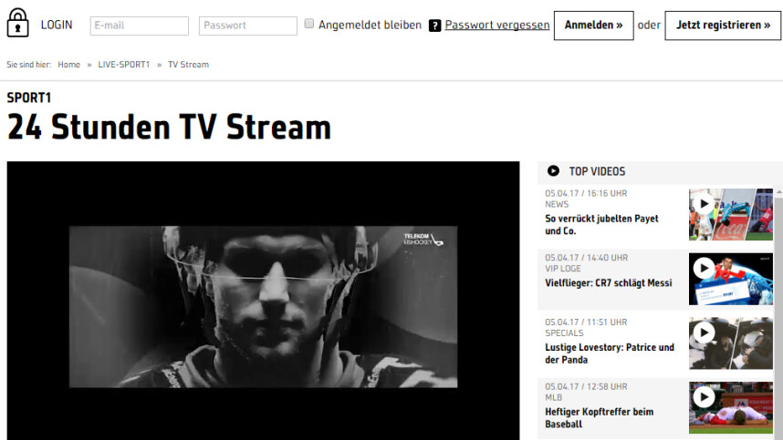Play the Payet celebration video

[705, 203]
